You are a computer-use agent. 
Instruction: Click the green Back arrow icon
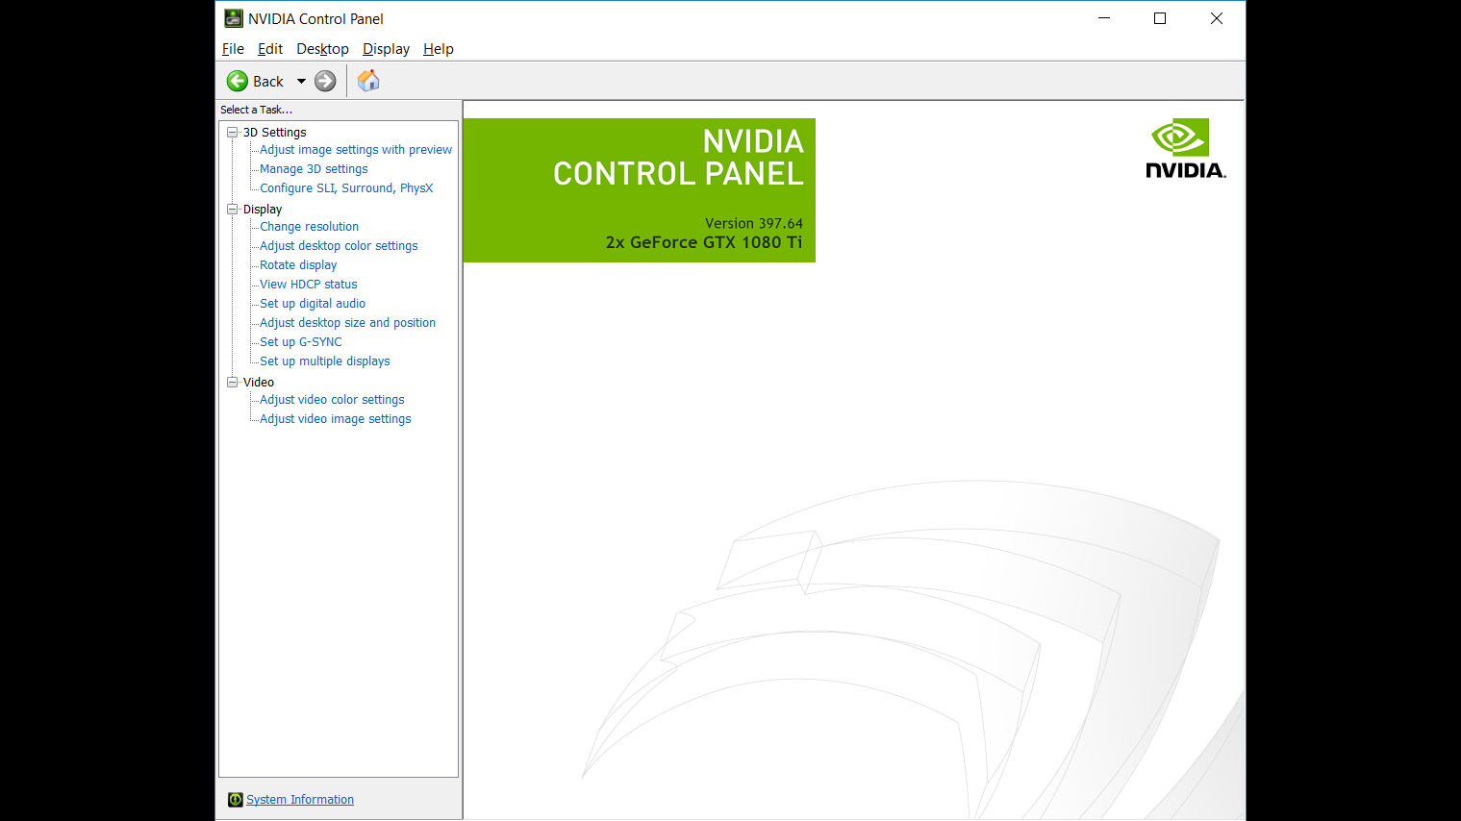click(x=238, y=82)
